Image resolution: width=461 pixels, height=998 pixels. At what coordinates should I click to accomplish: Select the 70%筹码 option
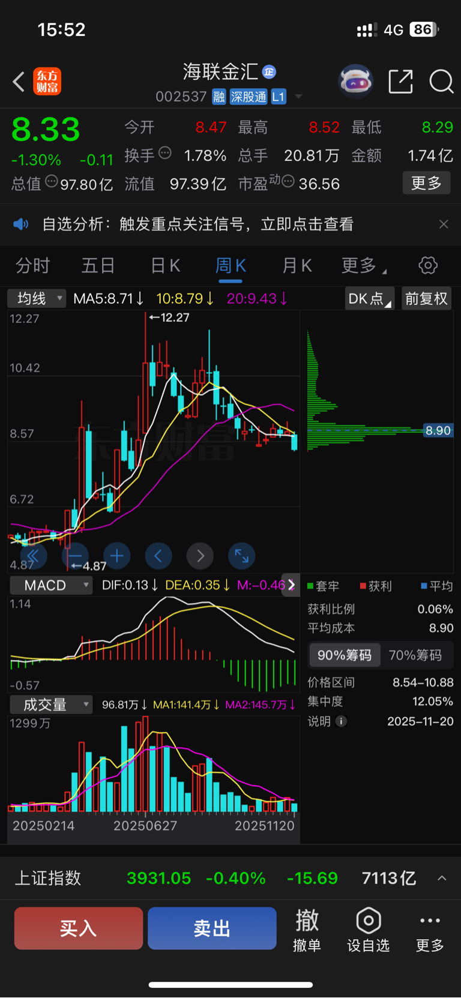pos(415,655)
